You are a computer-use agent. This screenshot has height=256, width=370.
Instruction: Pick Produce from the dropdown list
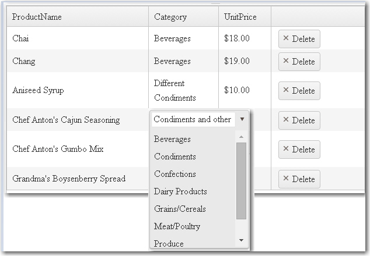[169, 243]
